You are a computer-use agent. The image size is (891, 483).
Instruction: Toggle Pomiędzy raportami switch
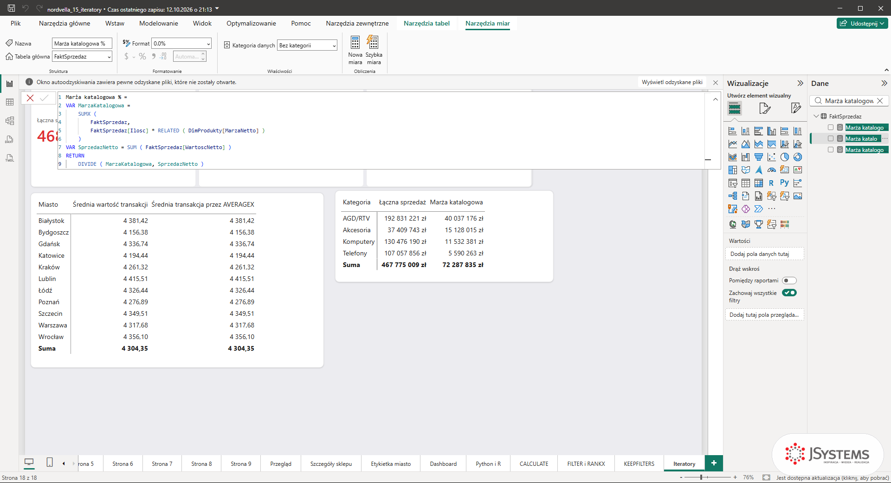(x=789, y=281)
